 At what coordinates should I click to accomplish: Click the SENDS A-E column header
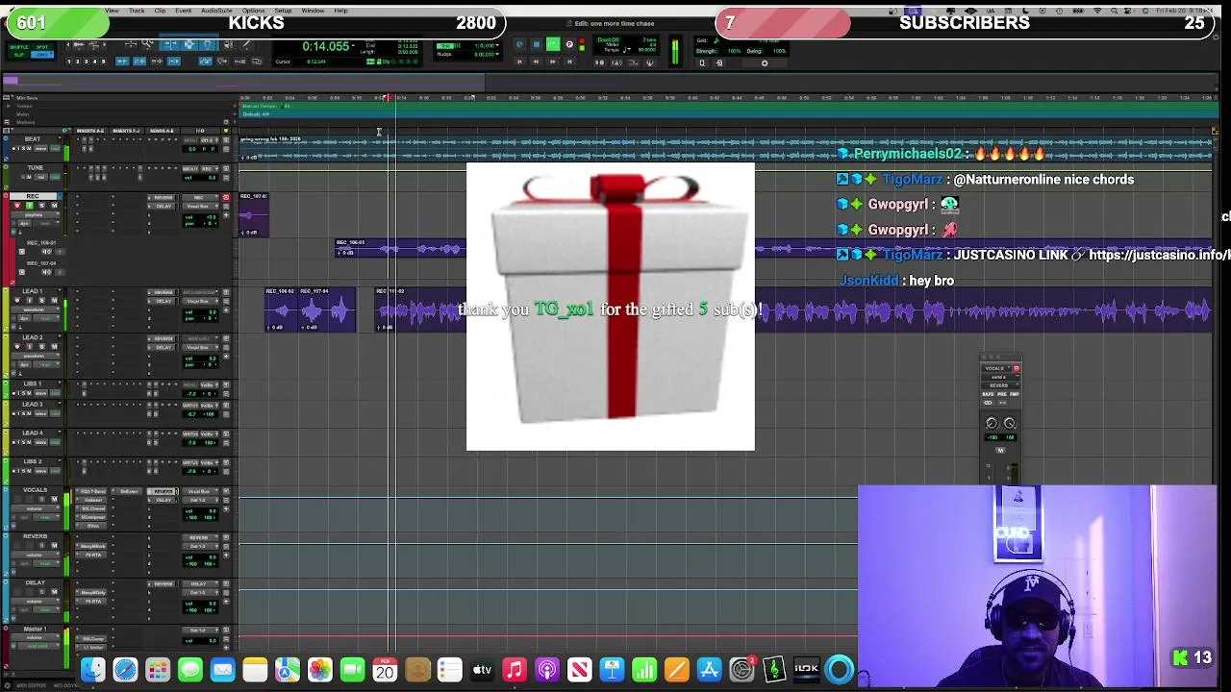click(x=162, y=131)
